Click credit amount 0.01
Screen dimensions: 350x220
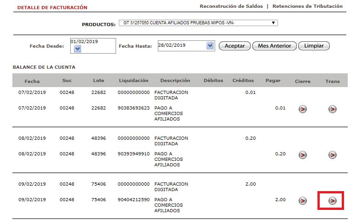pos(250,93)
